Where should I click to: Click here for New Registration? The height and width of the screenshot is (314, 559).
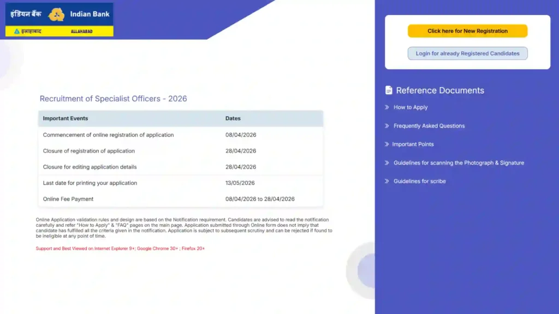467,31
